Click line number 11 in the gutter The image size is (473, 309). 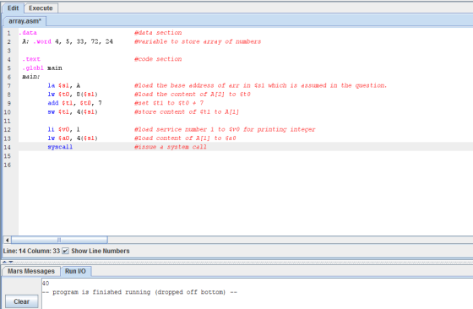tap(8, 121)
